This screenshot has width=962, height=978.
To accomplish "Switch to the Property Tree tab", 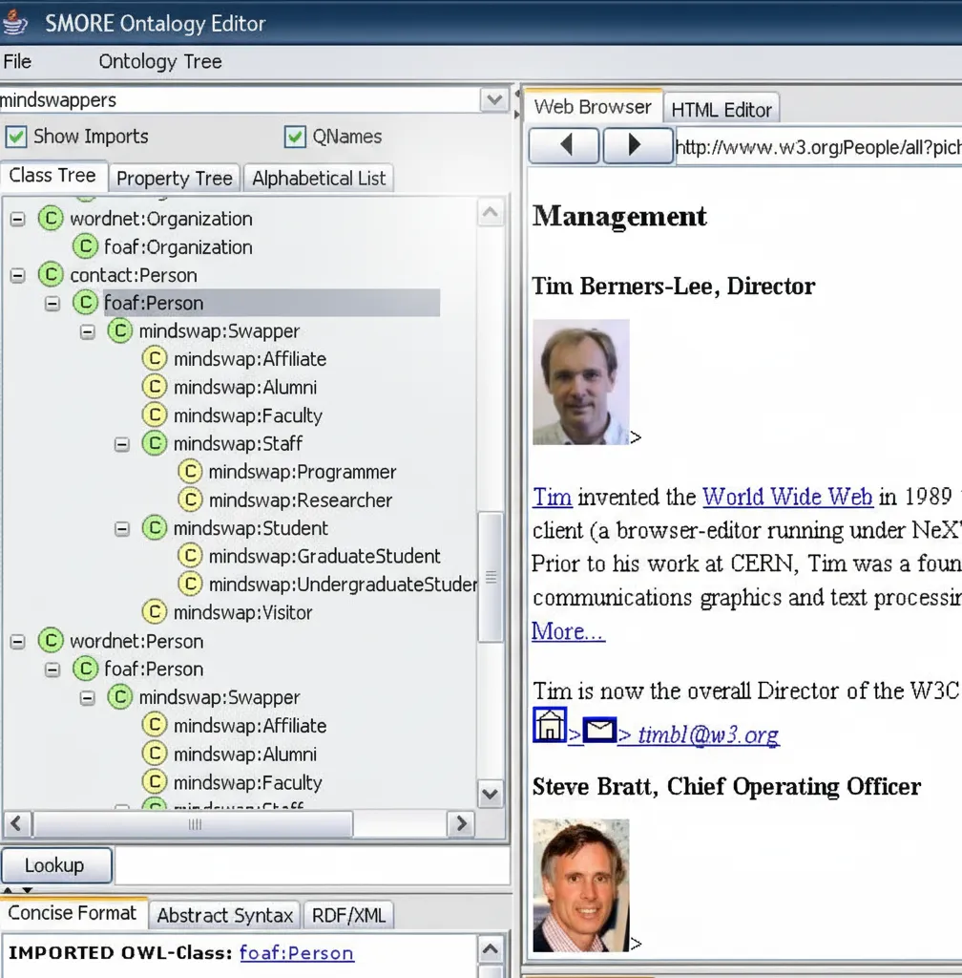I will (x=174, y=179).
